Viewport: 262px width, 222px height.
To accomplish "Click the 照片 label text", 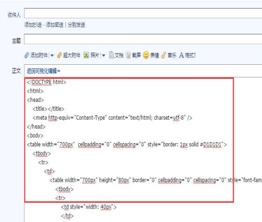I will pyautogui.click(x=95, y=55).
